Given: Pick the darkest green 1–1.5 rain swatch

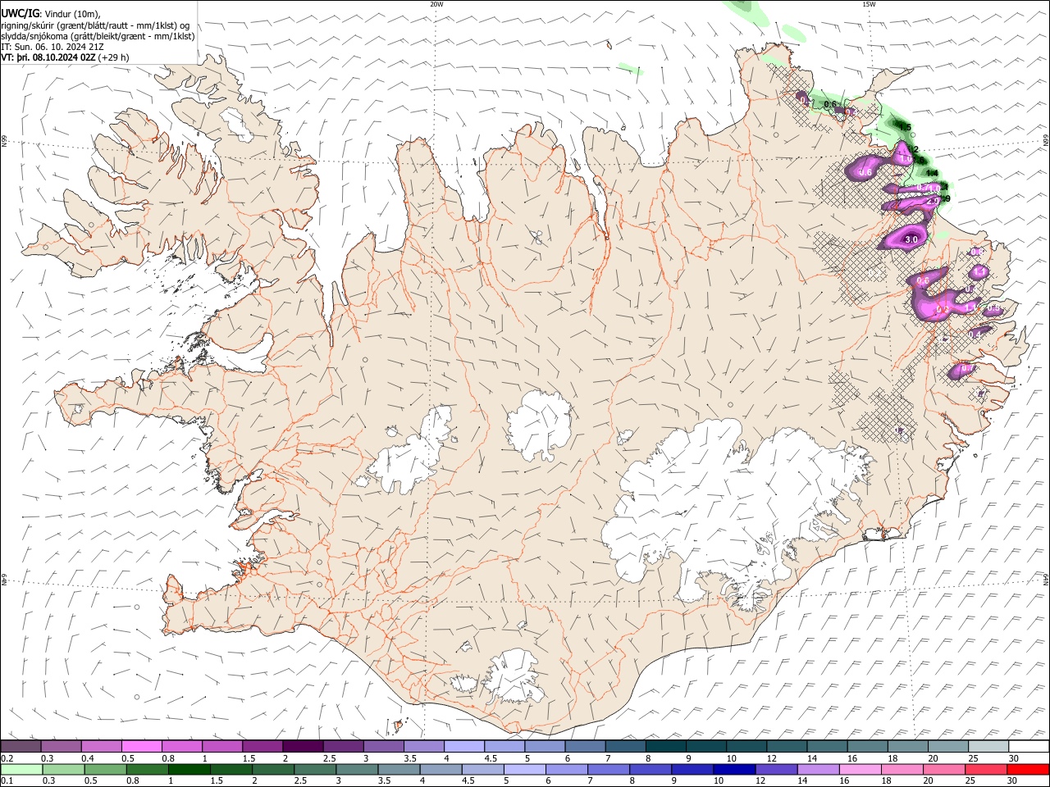Looking at the screenshot, I should [x=189, y=769].
